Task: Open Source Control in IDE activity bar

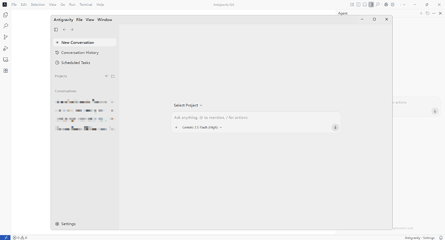Action: tap(5, 37)
